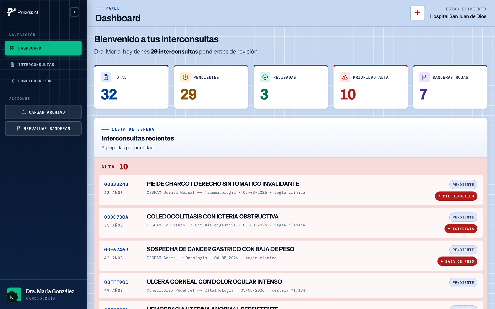Open Configuración in the sidebar
Image resolution: width=495 pixels, height=309 pixels.
[43, 81]
